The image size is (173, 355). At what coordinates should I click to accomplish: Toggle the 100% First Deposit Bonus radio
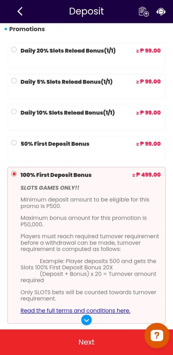pos(14,174)
